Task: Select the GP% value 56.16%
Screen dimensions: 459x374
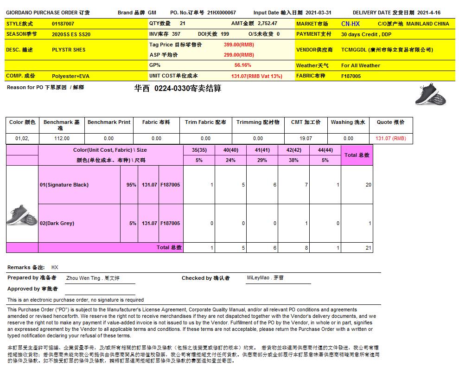Action: [243, 65]
